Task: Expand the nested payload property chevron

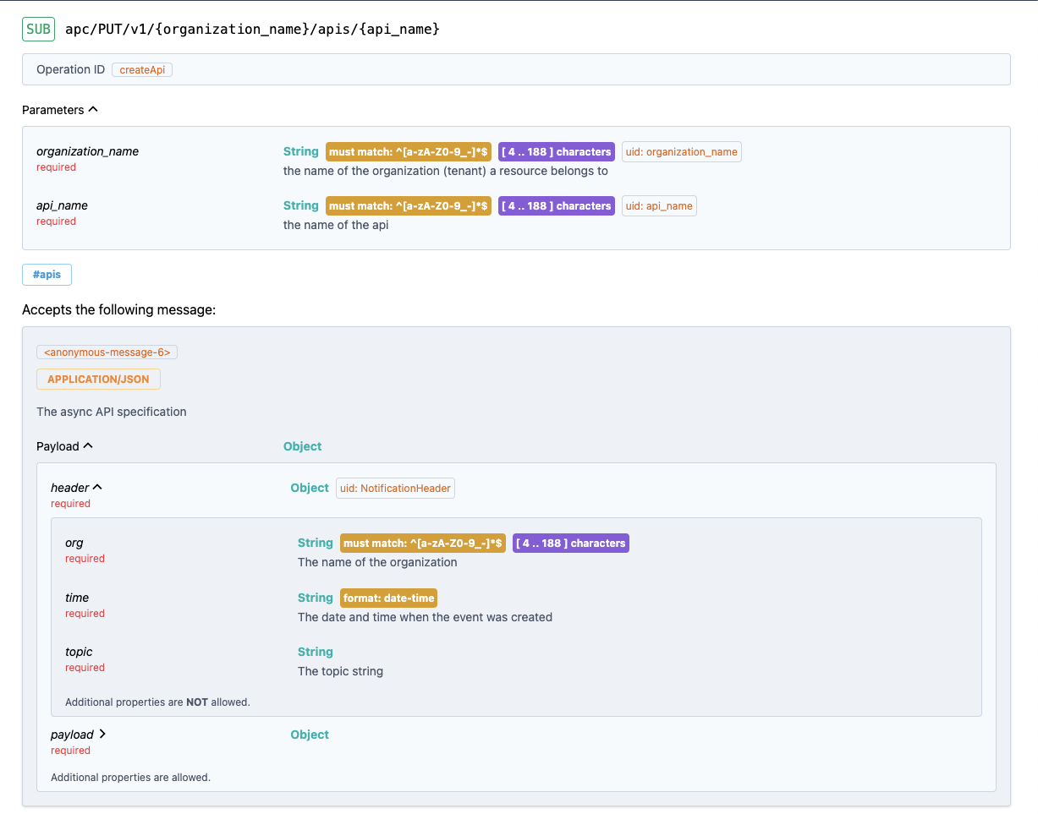Action: click(x=102, y=735)
